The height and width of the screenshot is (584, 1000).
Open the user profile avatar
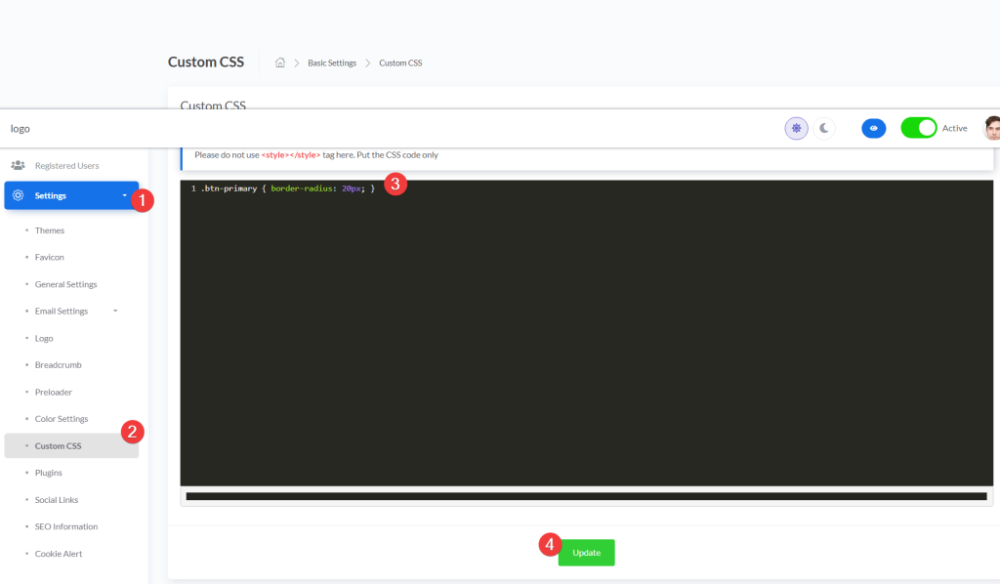pos(991,128)
